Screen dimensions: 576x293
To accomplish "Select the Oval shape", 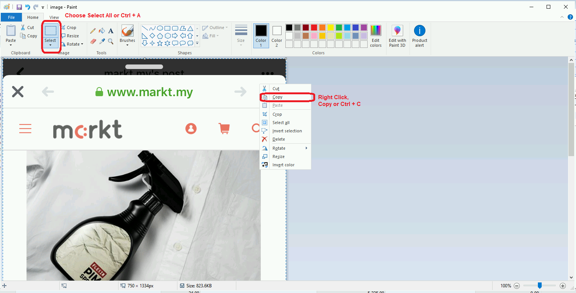I will click(x=160, y=28).
